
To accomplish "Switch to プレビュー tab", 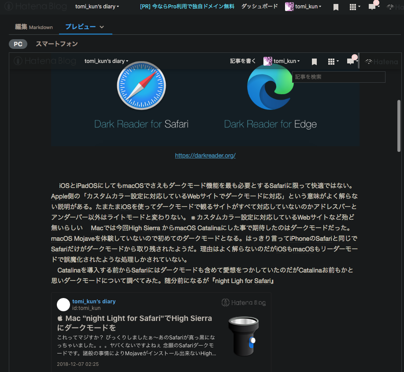I will point(80,27).
